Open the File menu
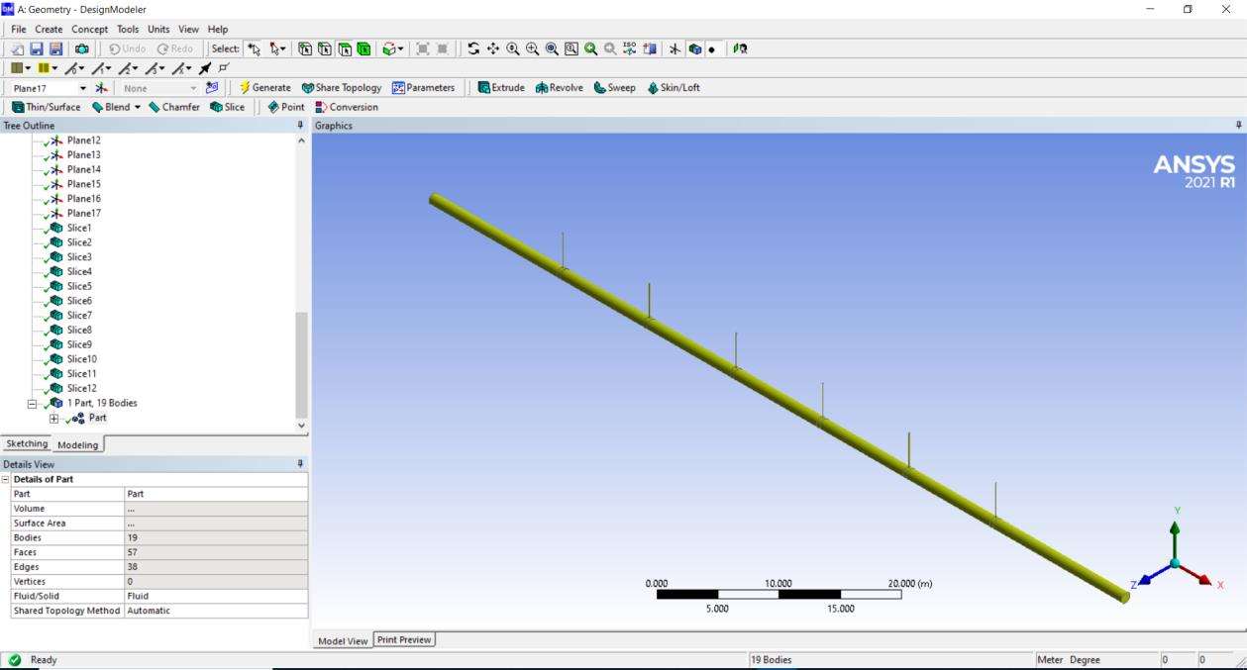This screenshot has width=1247, height=670. pyautogui.click(x=19, y=30)
